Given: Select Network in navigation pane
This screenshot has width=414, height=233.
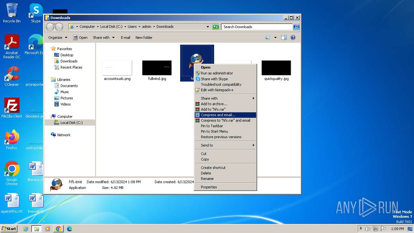Looking at the screenshot, I should click(64, 135).
